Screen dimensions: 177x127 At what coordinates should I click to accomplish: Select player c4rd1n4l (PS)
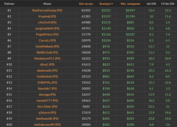47,22
